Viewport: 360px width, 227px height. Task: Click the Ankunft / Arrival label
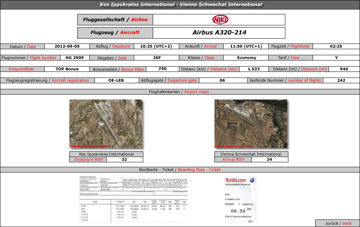(201, 46)
